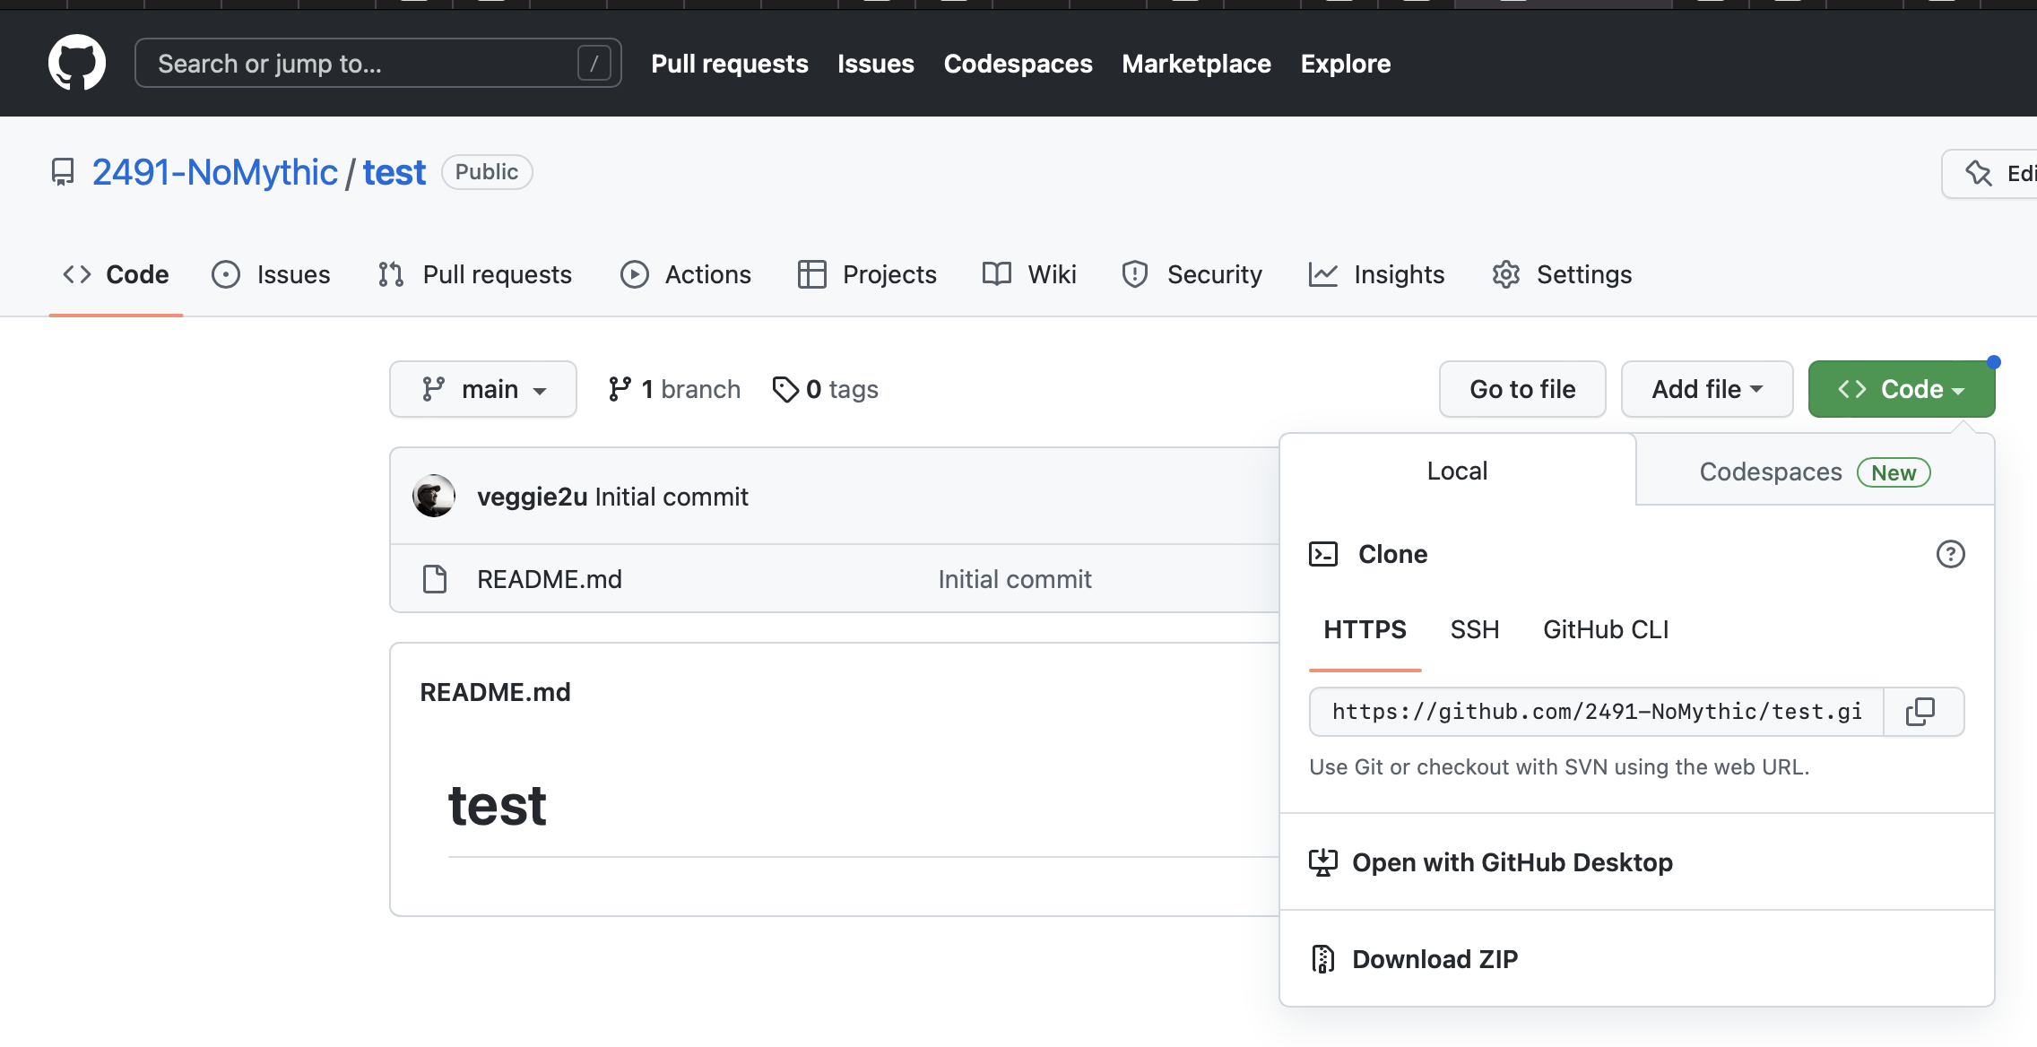
Task: Open the main branch dropdown
Action: (483, 389)
